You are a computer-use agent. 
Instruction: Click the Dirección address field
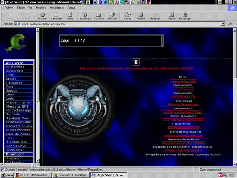(x=120, y=24)
